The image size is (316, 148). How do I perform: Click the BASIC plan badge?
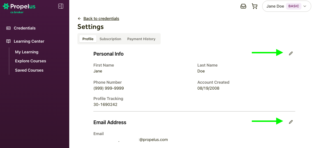coord(294,6)
